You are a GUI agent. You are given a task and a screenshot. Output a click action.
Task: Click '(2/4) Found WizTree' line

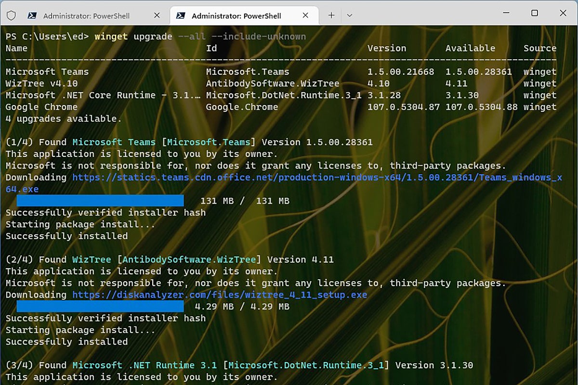170,259
